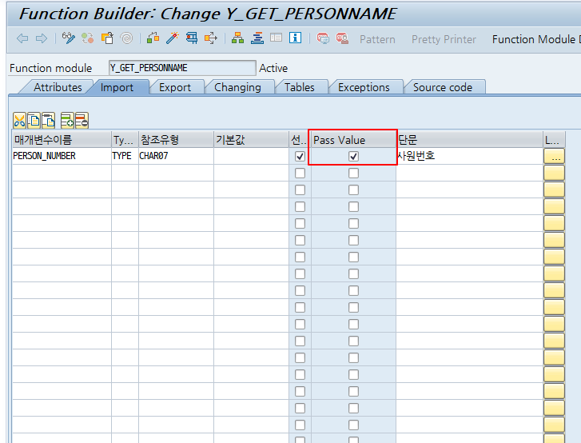Click the Check syntax icon with green/orange squares
Screen dimensions: 581x443
coord(153,38)
